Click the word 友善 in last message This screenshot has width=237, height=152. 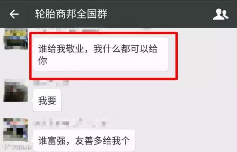click(84, 141)
